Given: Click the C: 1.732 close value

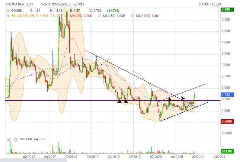Looking at the screenshot, I should tap(96, 11).
